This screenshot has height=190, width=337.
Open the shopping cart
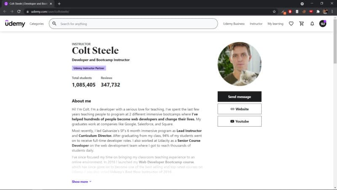tap(302, 24)
